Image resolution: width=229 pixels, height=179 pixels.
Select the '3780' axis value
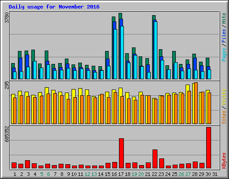tap(7, 18)
